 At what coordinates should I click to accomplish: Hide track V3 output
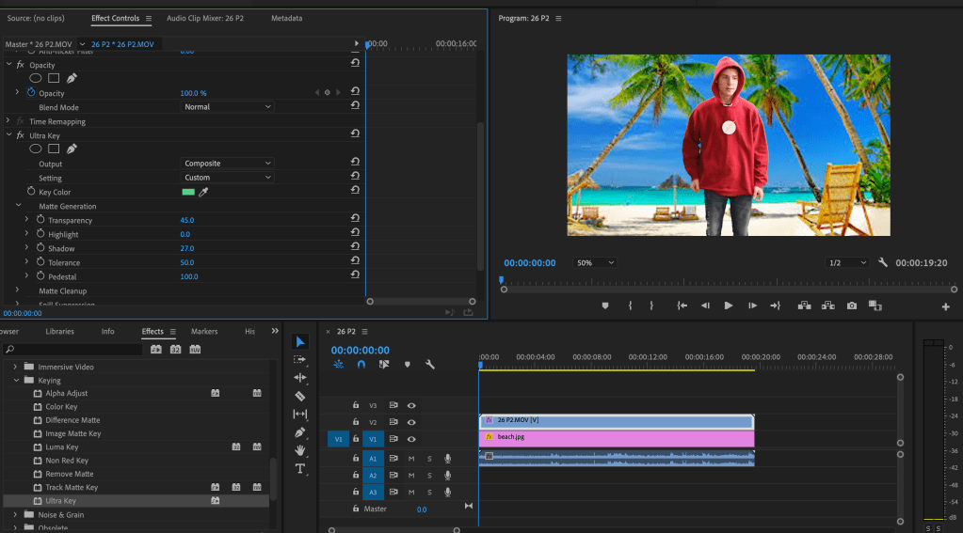click(x=411, y=405)
